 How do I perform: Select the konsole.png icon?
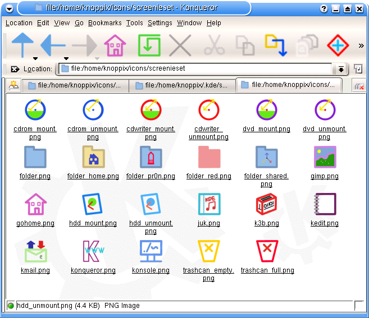click(151, 251)
